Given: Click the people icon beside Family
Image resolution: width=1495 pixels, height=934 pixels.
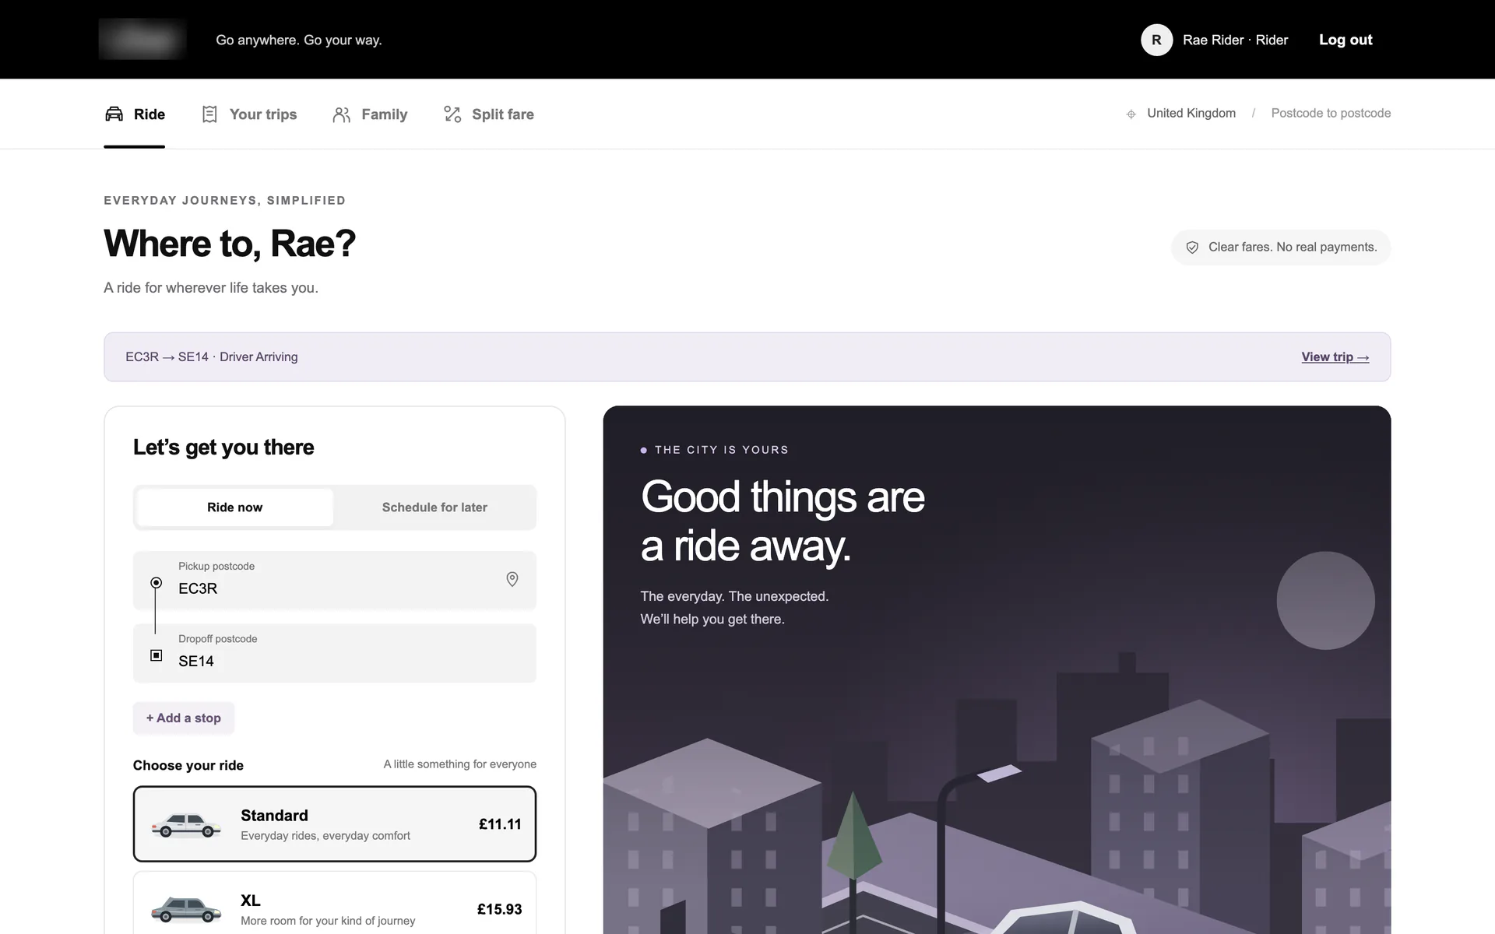Looking at the screenshot, I should (341, 114).
